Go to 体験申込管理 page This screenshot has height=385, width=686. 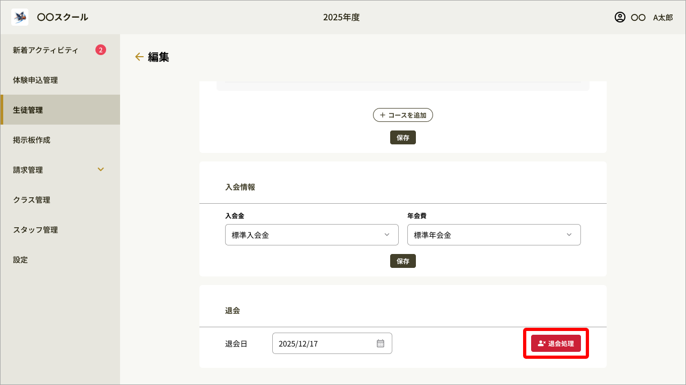(x=35, y=80)
